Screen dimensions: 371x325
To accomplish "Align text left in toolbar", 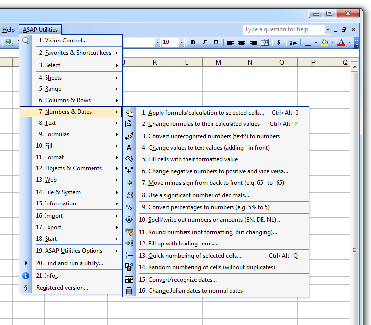I will tap(230, 42).
